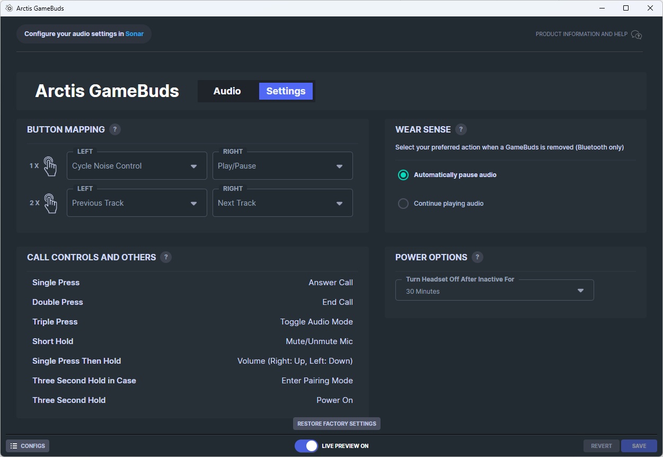Image resolution: width=663 pixels, height=457 pixels.
Task: Click the Wear Sense help icon
Action: click(x=461, y=129)
